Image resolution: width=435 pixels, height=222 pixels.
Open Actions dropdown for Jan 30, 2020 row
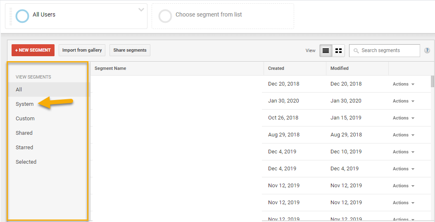click(x=403, y=101)
